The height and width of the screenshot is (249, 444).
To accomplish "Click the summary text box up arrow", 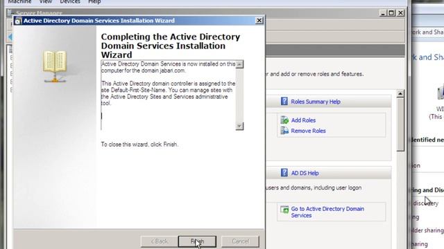I will point(239,64).
